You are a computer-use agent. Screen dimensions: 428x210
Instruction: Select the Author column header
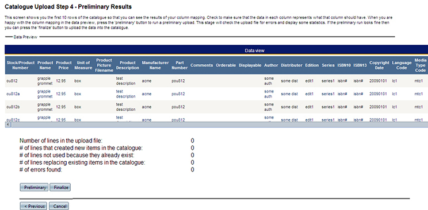[x=271, y=65]
